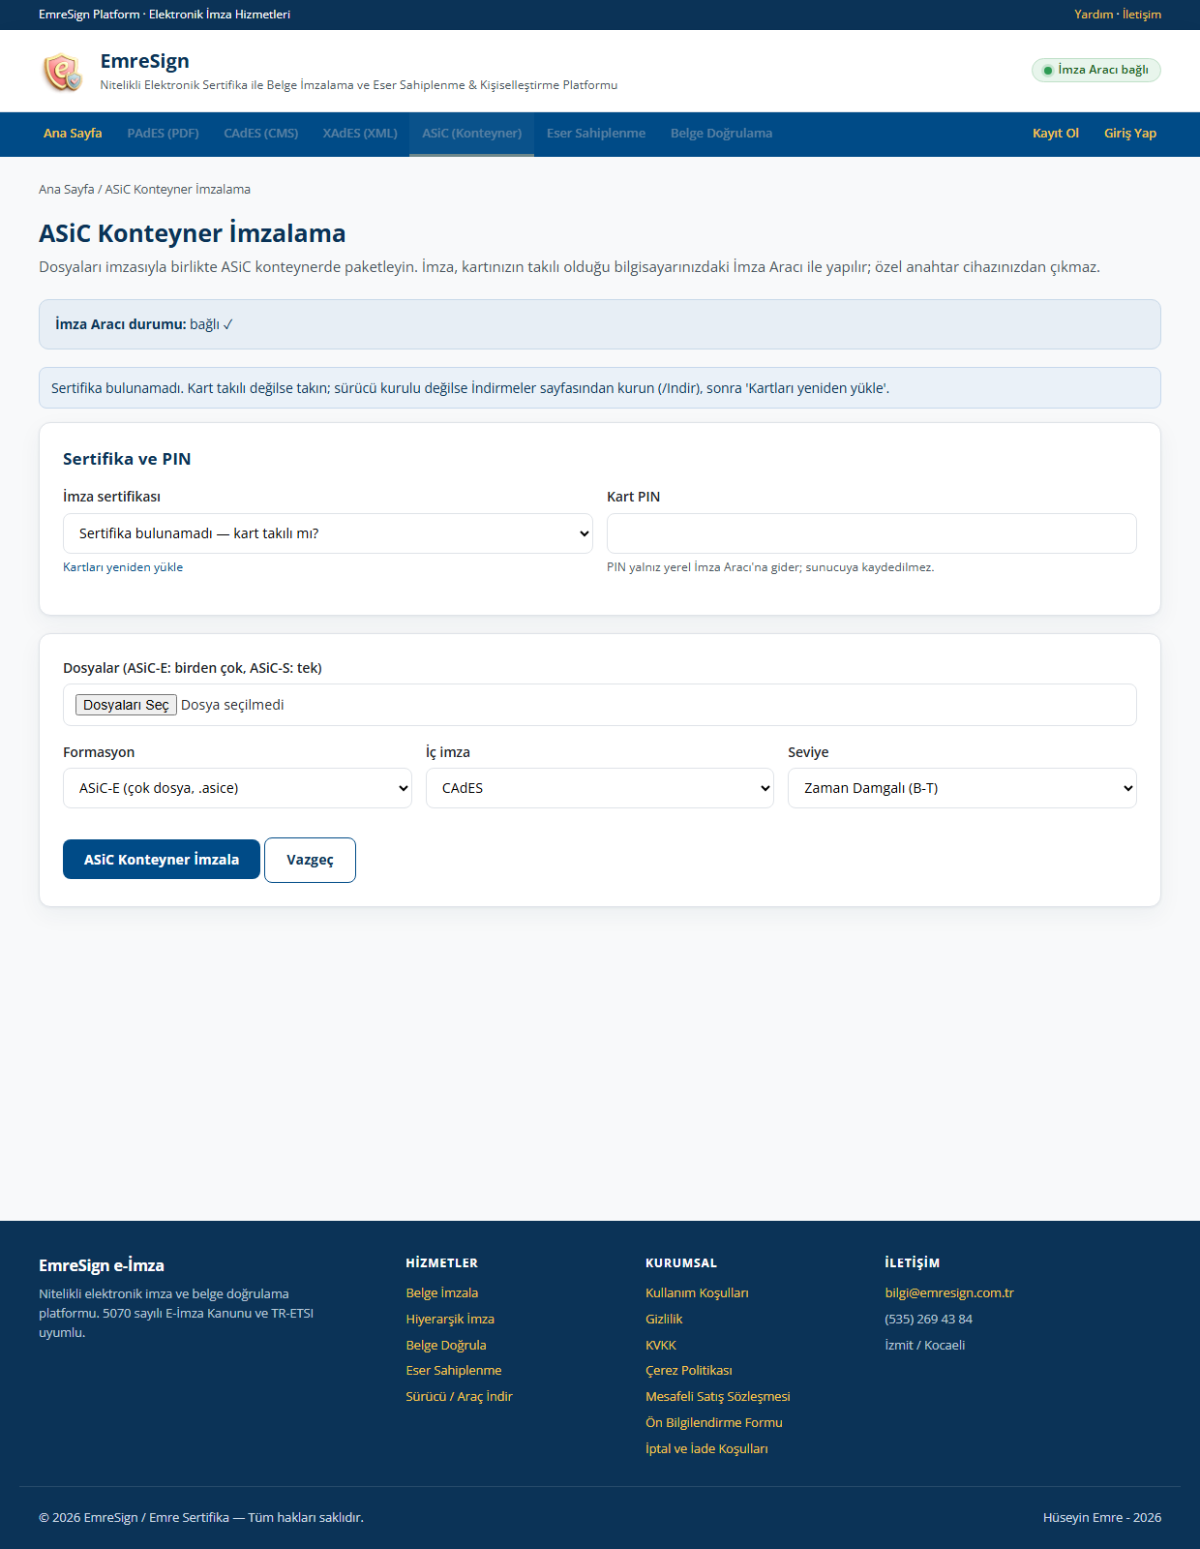Open the Formasyon dropdown
Screen dimensions: 1200x1549
[237, 788]
